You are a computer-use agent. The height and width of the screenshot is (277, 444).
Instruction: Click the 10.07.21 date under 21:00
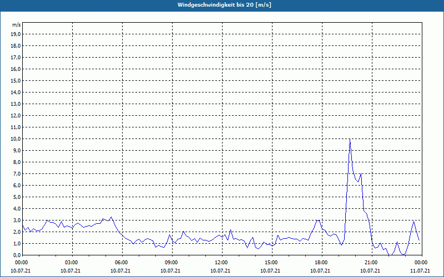point(370,270)
